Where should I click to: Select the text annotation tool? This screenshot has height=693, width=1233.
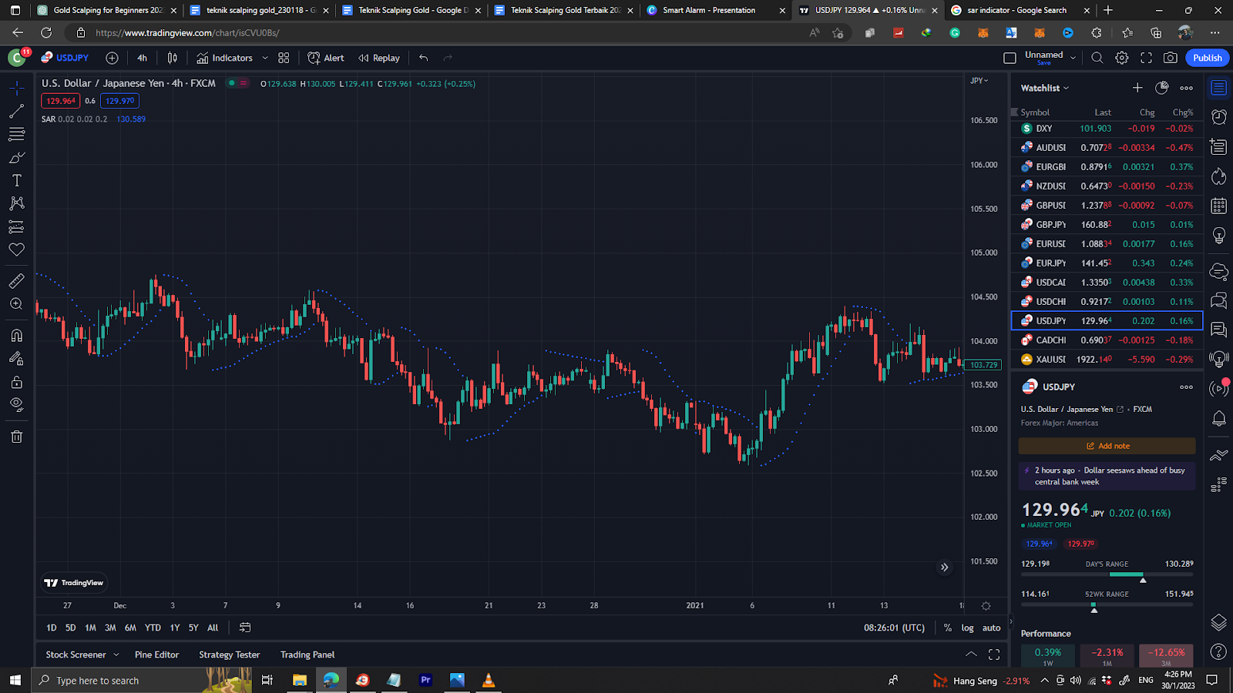16,180
